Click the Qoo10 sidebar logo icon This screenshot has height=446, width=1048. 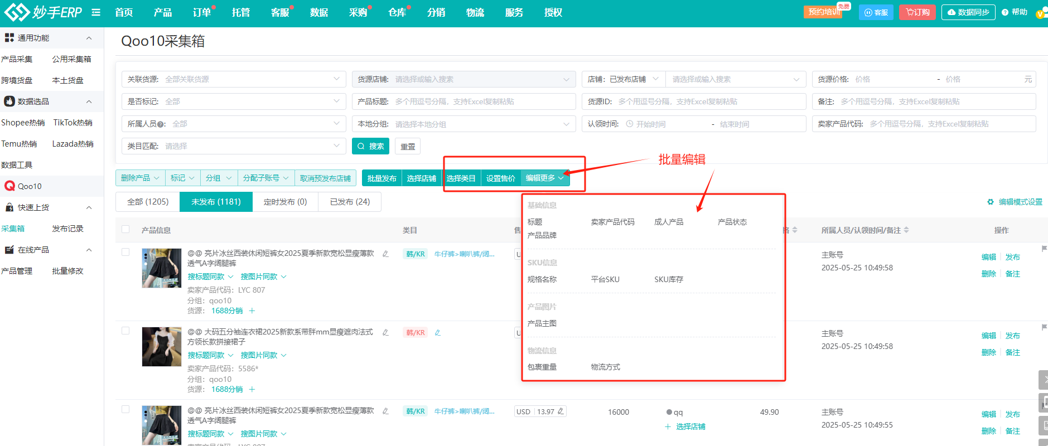click(9, 186)
